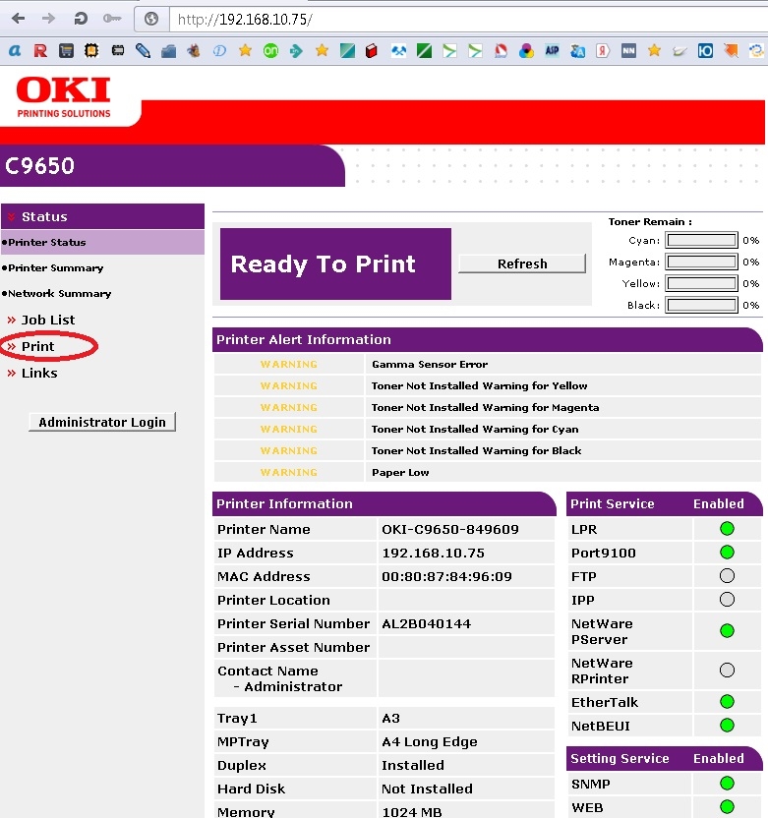The width and height of the screenshot is (768, 818).
Task: Open the blue 'Ю' bookmark icon
Action: tap(705, 50)
